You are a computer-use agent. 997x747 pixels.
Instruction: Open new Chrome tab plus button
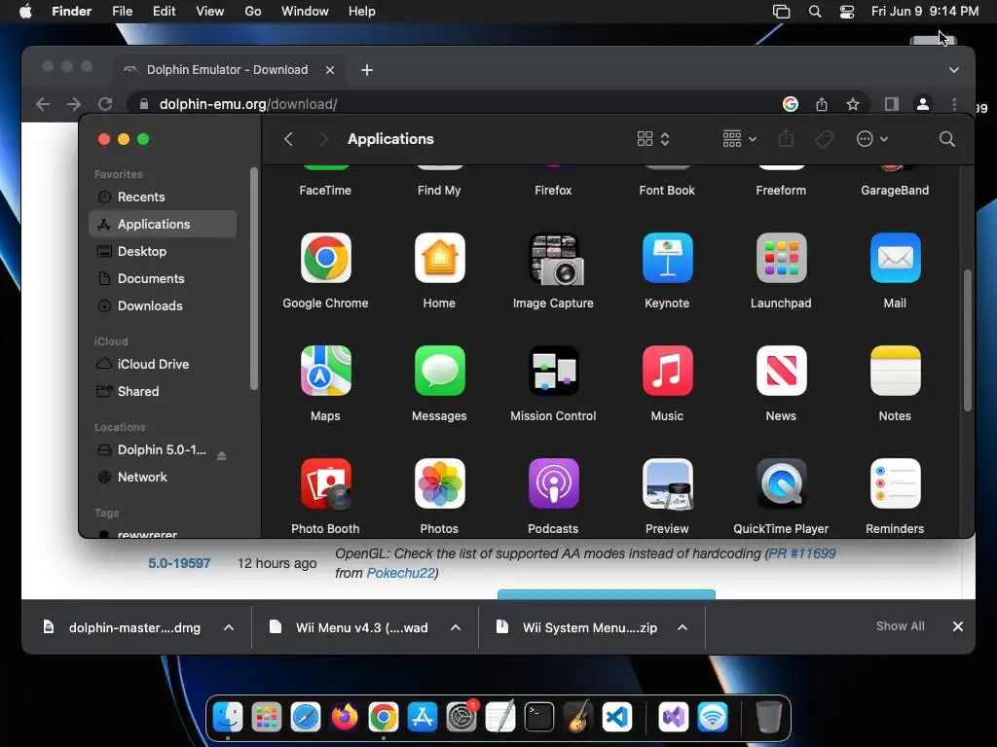pyautogui.click(x=367, y=70)
